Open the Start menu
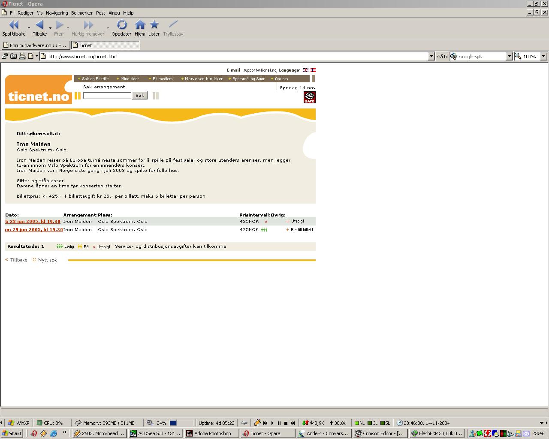This screenshot has height=439, width=549. 12,433
